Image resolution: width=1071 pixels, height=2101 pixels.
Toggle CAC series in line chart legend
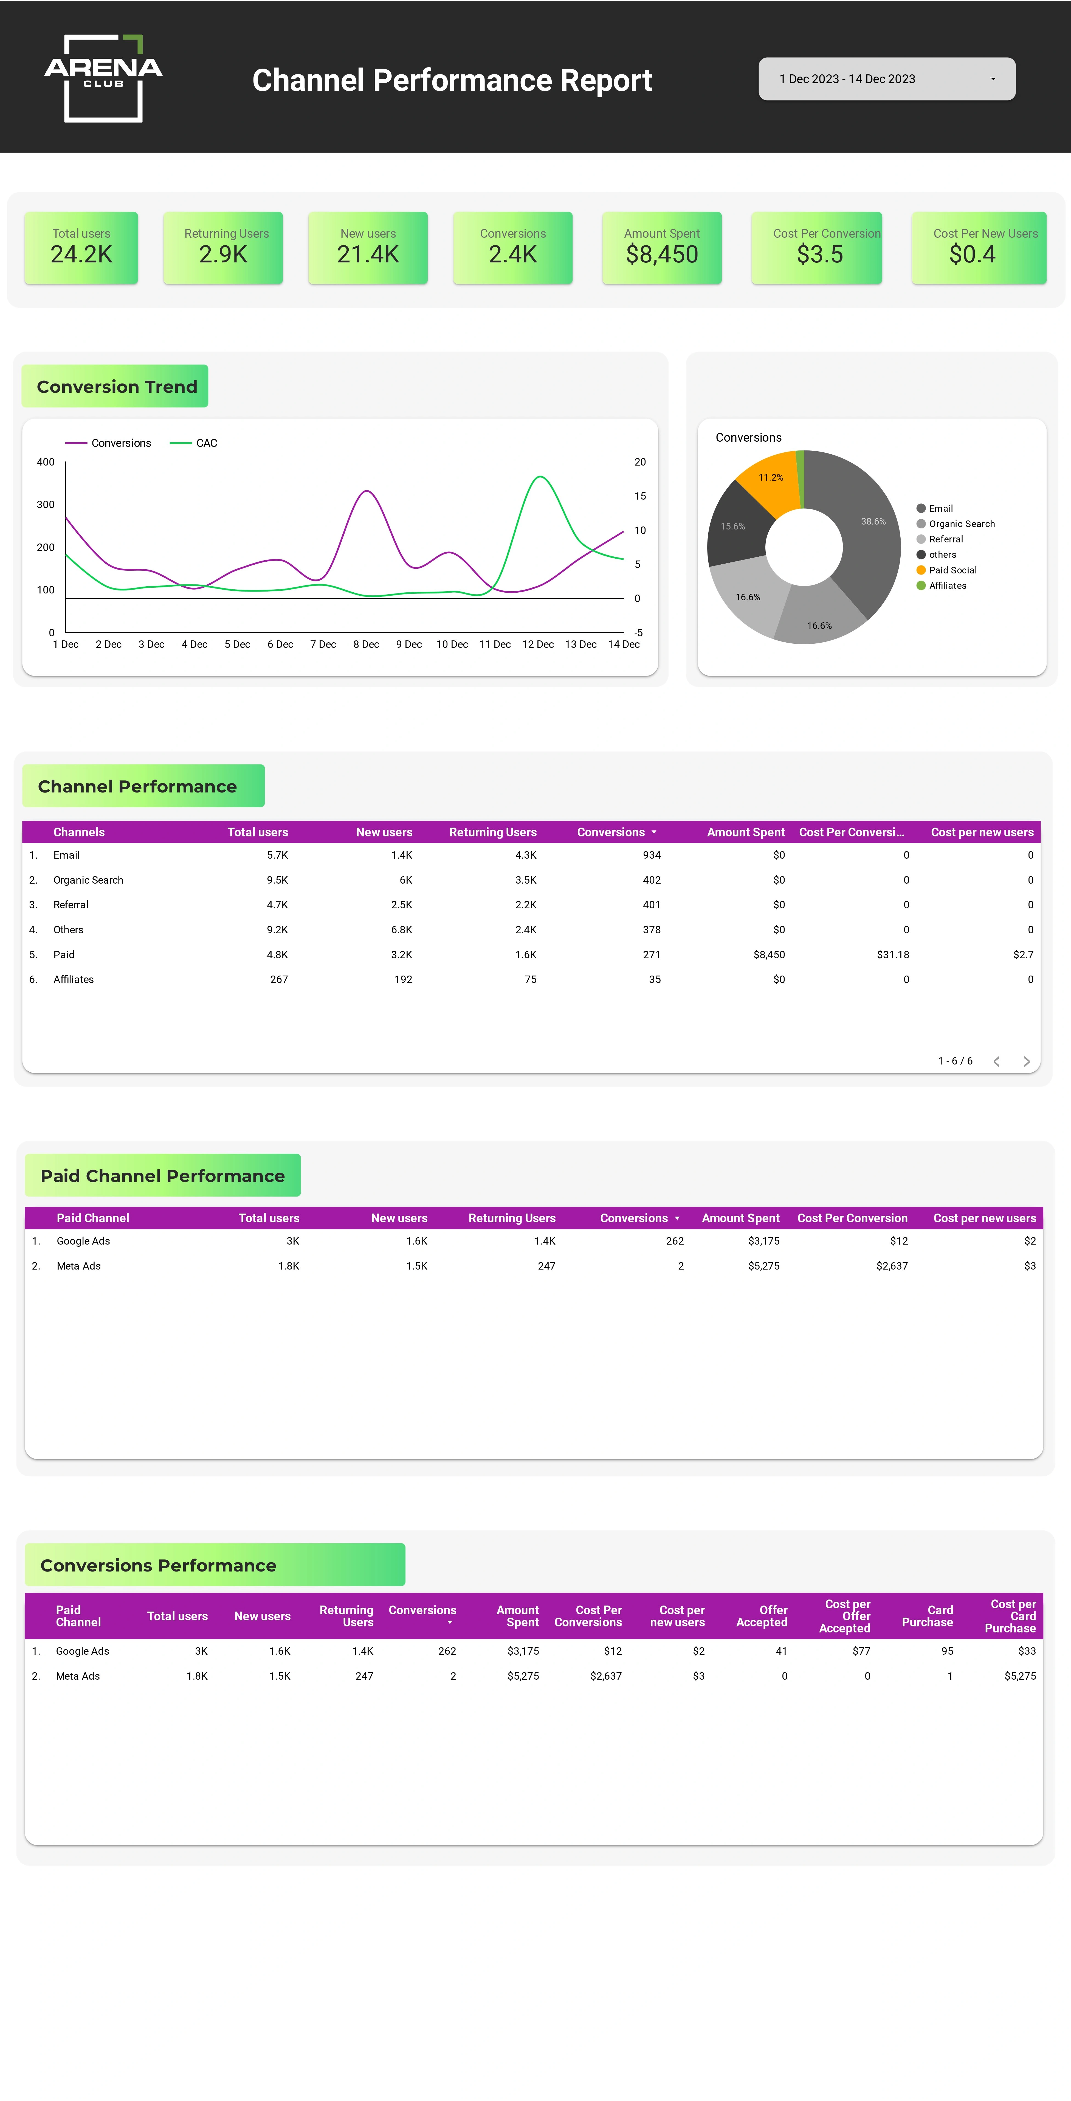(x=194, y=443)
